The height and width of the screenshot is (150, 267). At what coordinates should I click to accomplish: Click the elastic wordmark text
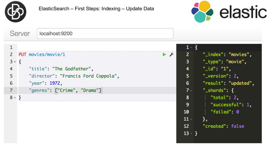(243, 12)
